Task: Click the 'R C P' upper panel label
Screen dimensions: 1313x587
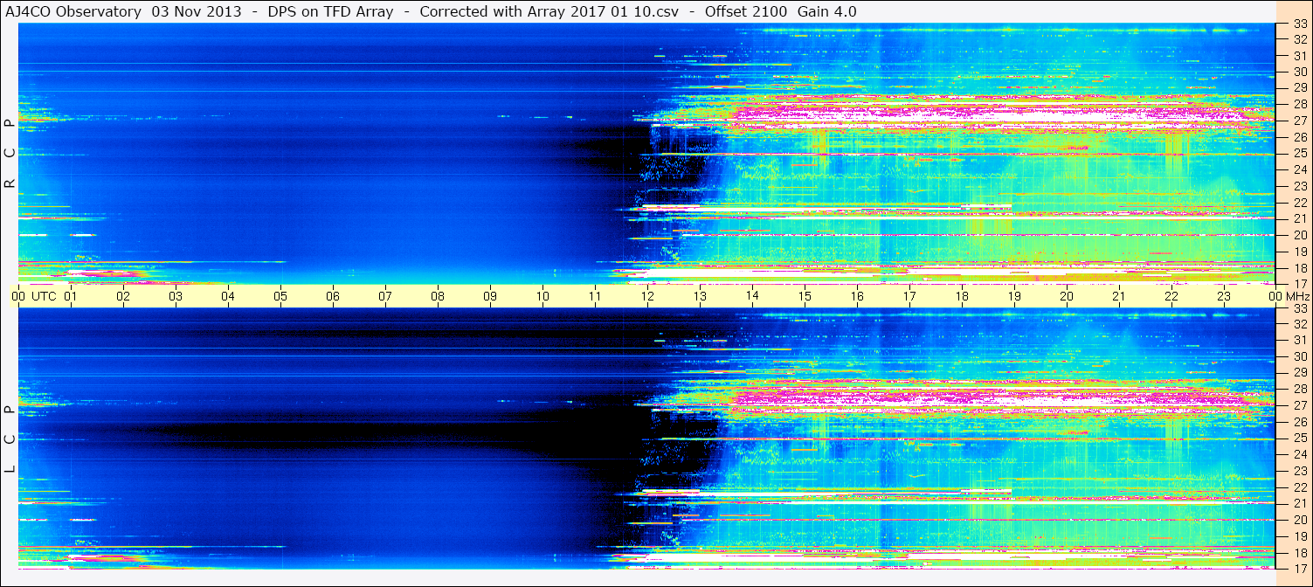Action: pos(10,154)
